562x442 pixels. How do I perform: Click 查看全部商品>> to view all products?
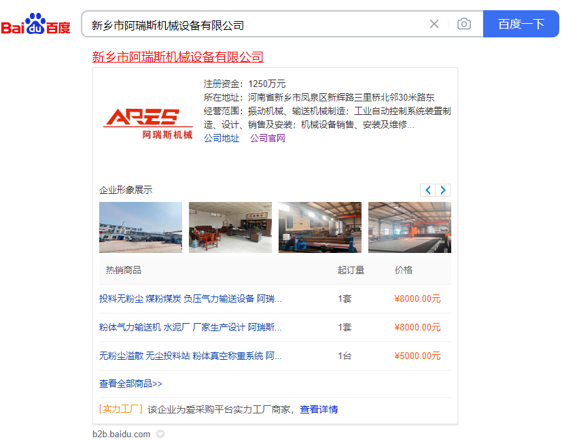pos(130,384)
